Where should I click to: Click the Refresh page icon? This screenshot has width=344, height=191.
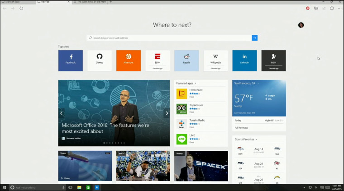click(21, 8)
